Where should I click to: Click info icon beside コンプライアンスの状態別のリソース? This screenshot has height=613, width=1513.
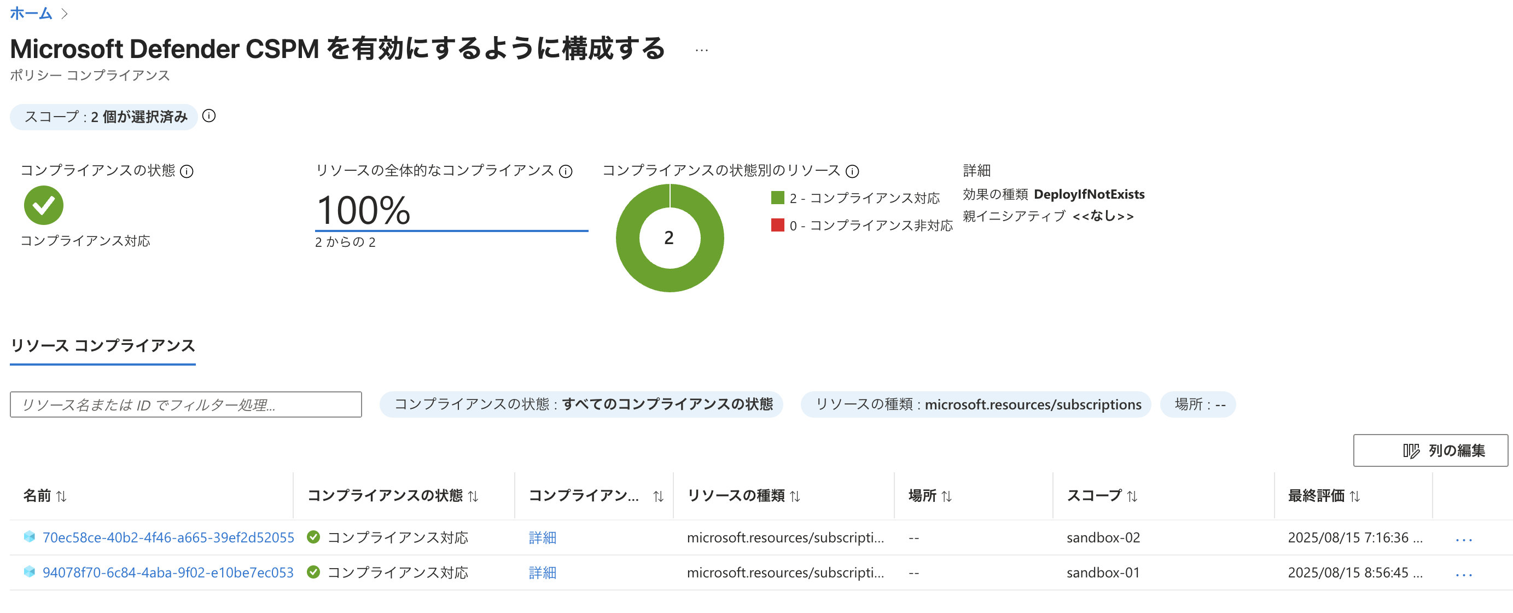point(852,171)
